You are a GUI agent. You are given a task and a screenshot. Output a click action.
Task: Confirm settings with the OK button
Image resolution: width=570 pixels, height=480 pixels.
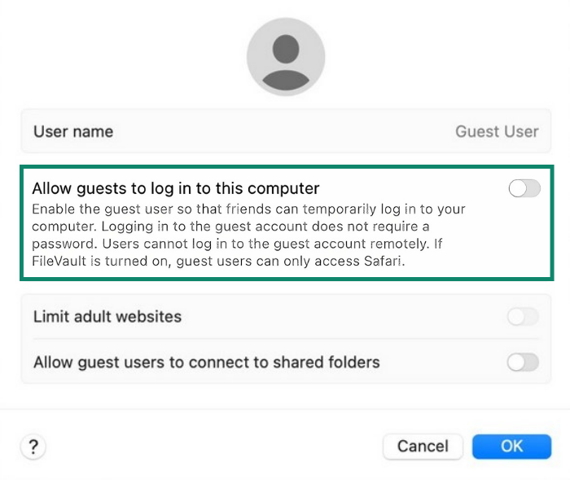point(511,446)
